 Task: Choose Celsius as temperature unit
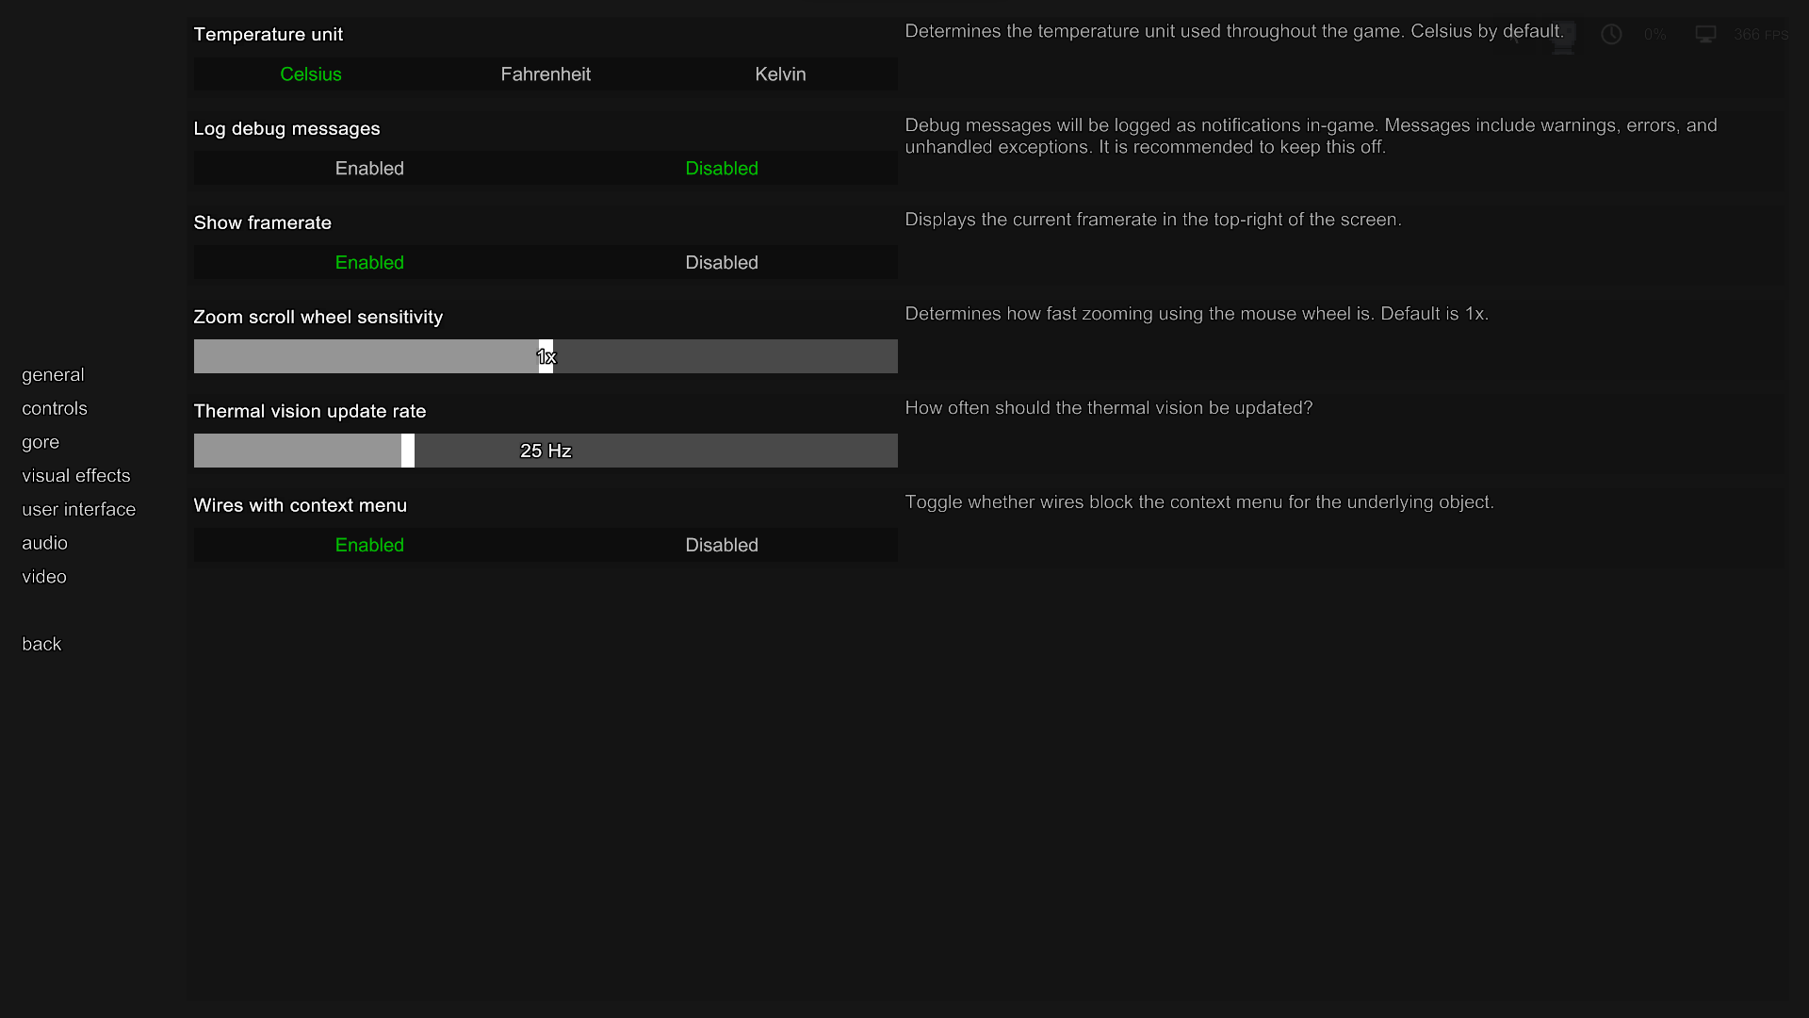click(311, 74)
